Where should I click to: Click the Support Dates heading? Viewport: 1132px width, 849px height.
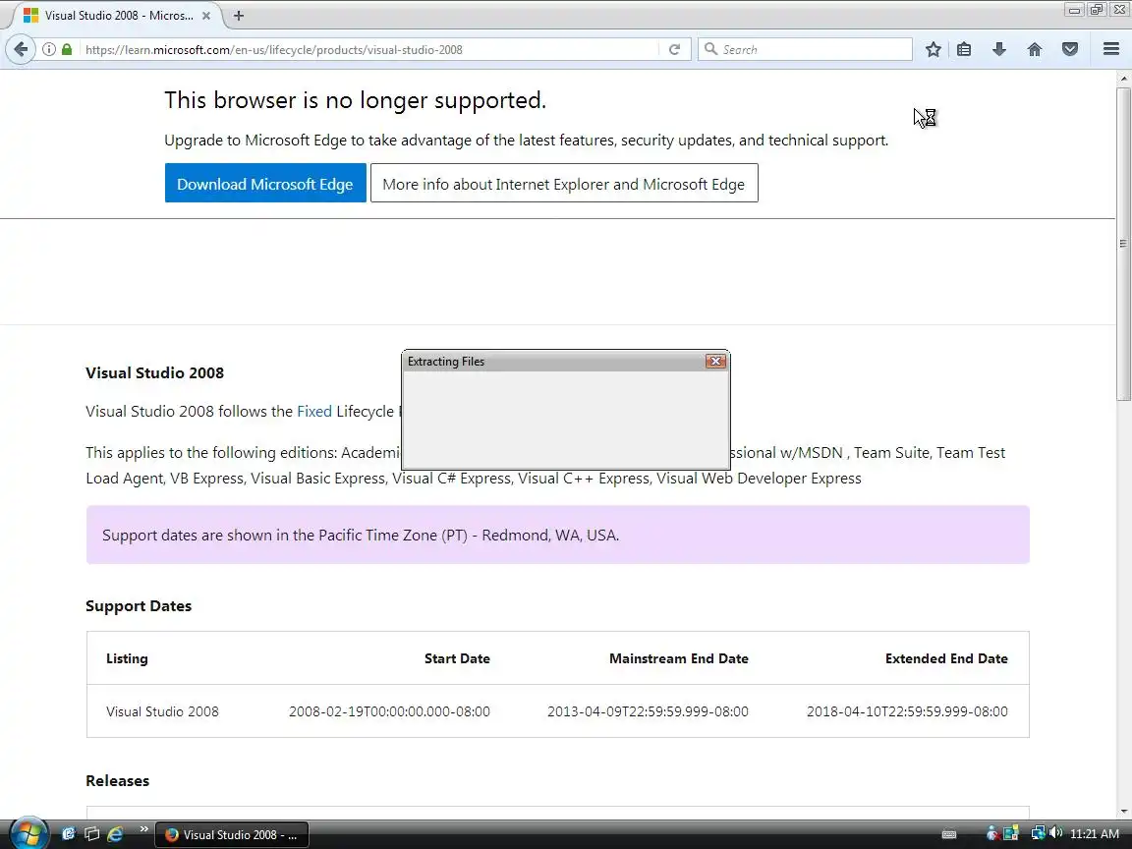tap(139, 605)
